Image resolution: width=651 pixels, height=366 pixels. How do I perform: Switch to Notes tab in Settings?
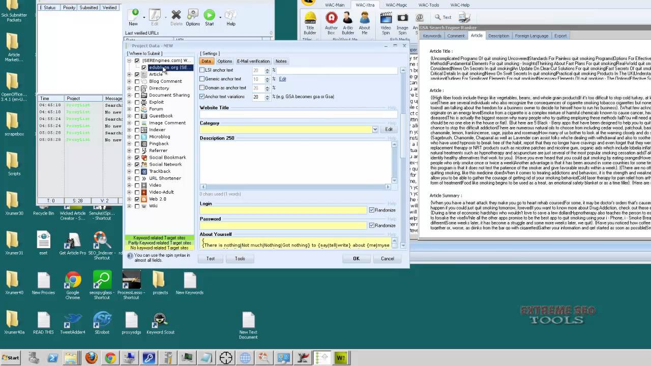pyautogui.click(x=281, y=61)
